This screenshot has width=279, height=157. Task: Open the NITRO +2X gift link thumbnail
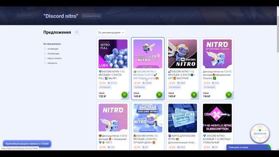pos(148,54)
